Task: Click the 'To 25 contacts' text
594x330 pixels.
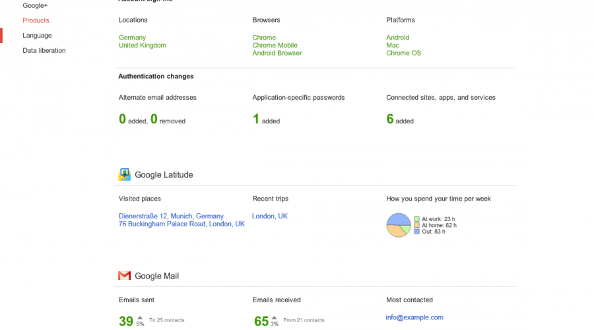Action: point(167,320)
